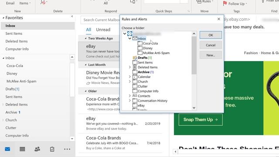The height and width of the screenshot is (157, 279).
Task: Select Sent Items folder in dialog
Action: coord(145,62)
